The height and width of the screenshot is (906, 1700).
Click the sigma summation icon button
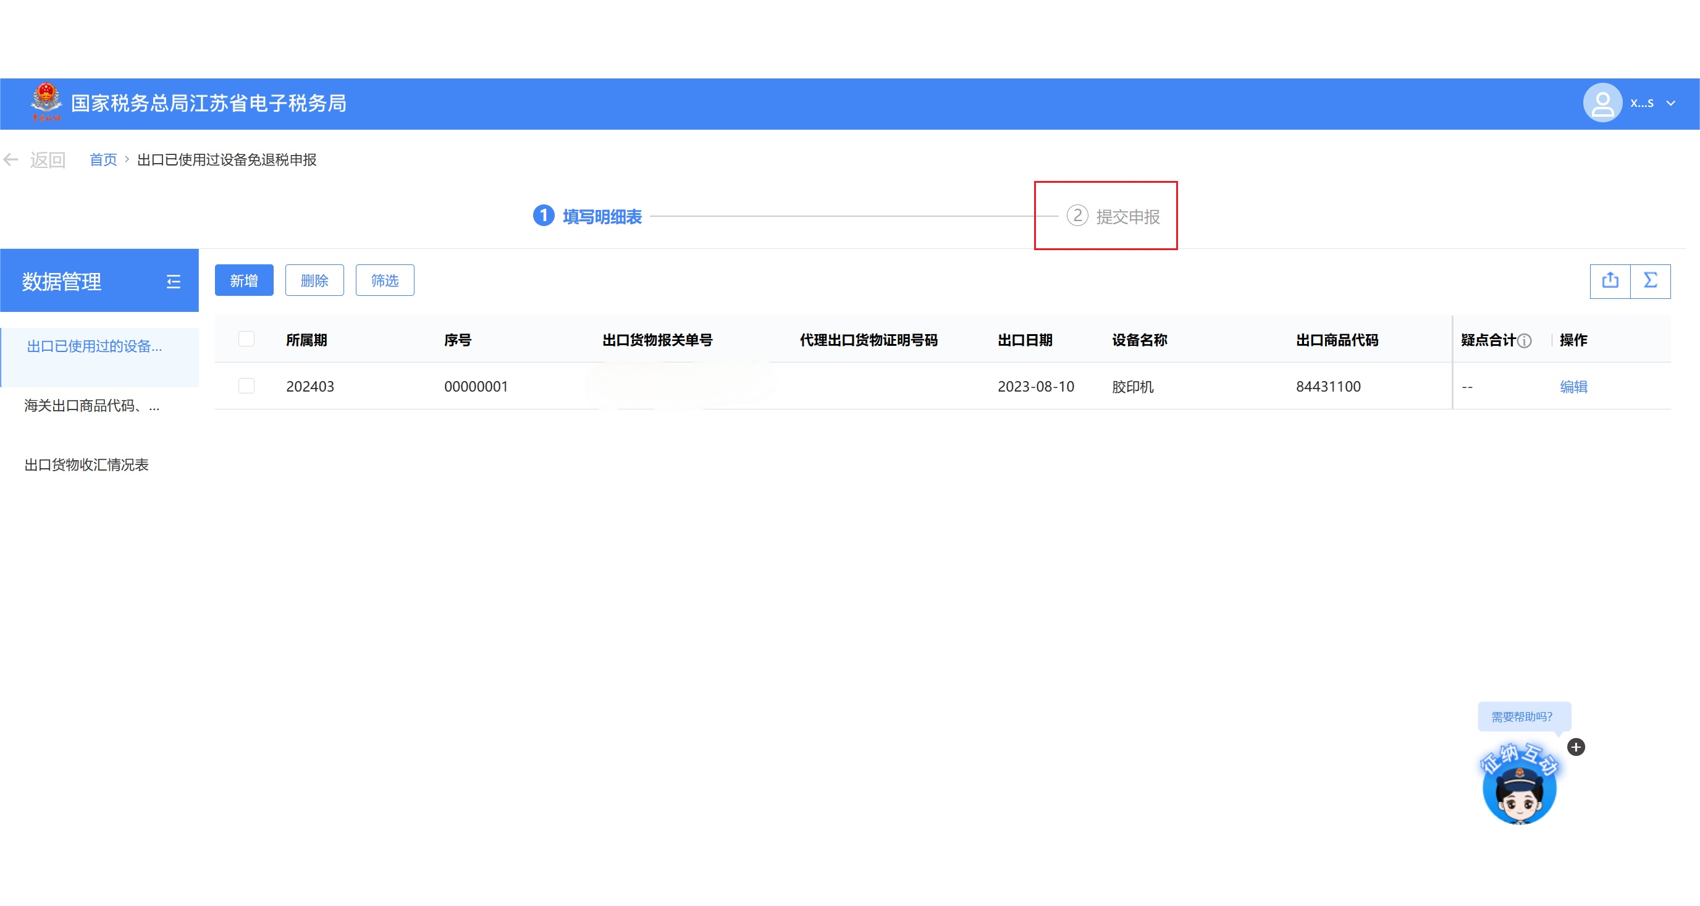1650,280
